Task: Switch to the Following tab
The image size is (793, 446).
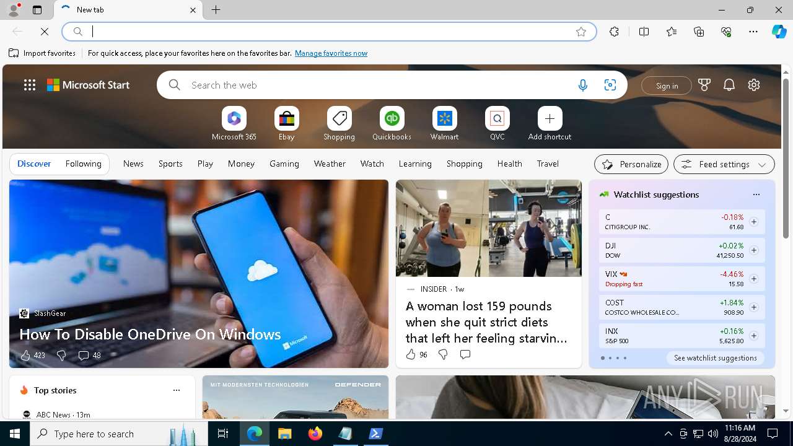Action: 83,164
